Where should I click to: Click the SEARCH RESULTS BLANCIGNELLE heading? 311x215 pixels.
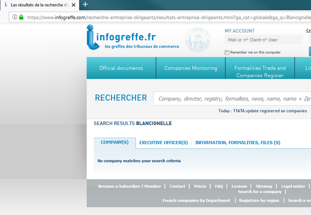click(133, 123)
